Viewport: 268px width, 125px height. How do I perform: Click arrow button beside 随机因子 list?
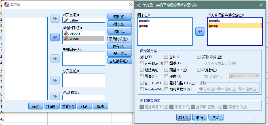click(x=55, y=59)
